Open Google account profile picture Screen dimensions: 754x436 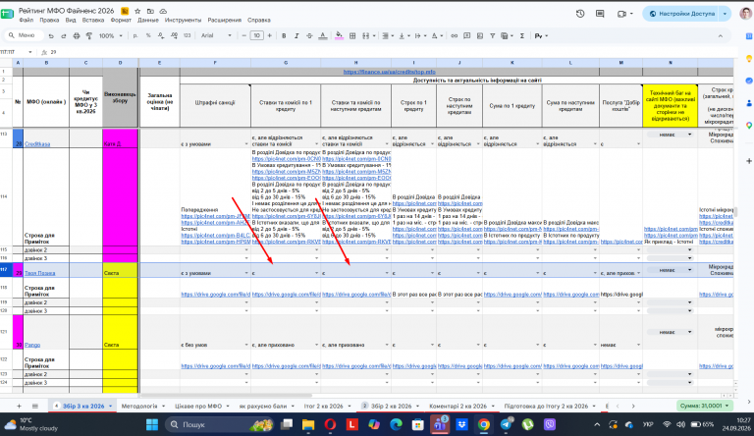click(745, 14)
